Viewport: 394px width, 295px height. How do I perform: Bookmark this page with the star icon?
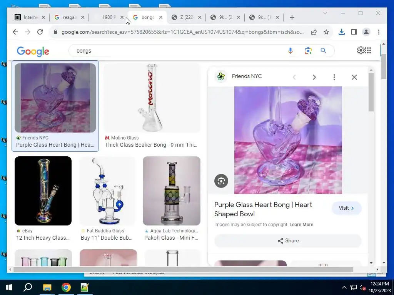click(x=326, y=32)
